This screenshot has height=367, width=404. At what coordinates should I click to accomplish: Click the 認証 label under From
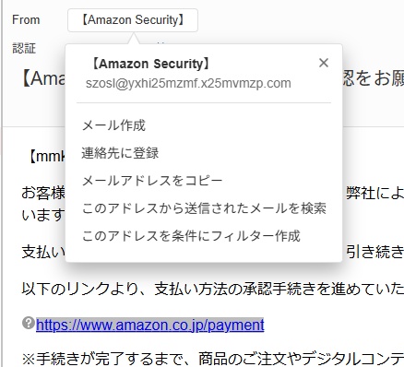pos(24,48)
